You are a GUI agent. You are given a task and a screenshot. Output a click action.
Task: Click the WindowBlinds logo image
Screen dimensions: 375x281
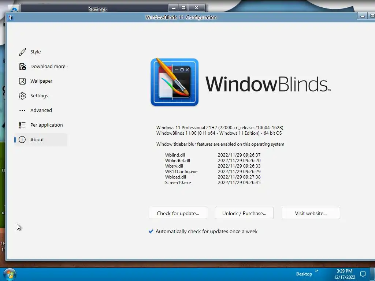click(175, 82)
